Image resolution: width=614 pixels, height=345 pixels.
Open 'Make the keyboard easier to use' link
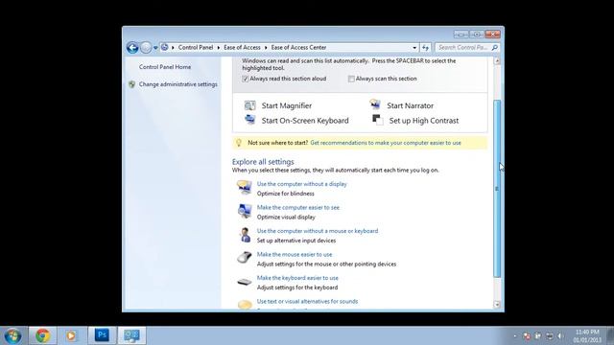(297, 278)
